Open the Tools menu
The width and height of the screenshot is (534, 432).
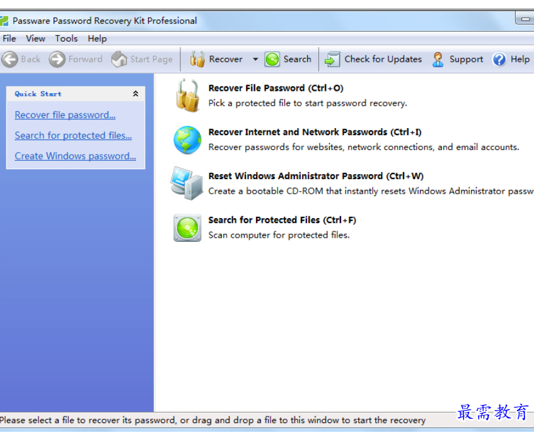coord(66,38)
